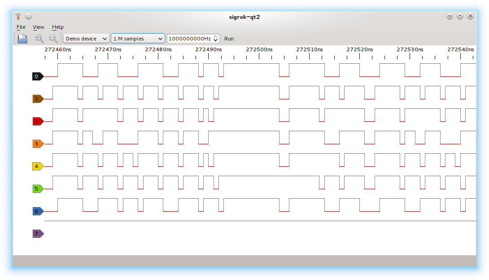Image resolution: width=489 pixels, height=280 pixels.
Task: Click the zoom in magnifier icon
Action: click(x=39, y=39)
